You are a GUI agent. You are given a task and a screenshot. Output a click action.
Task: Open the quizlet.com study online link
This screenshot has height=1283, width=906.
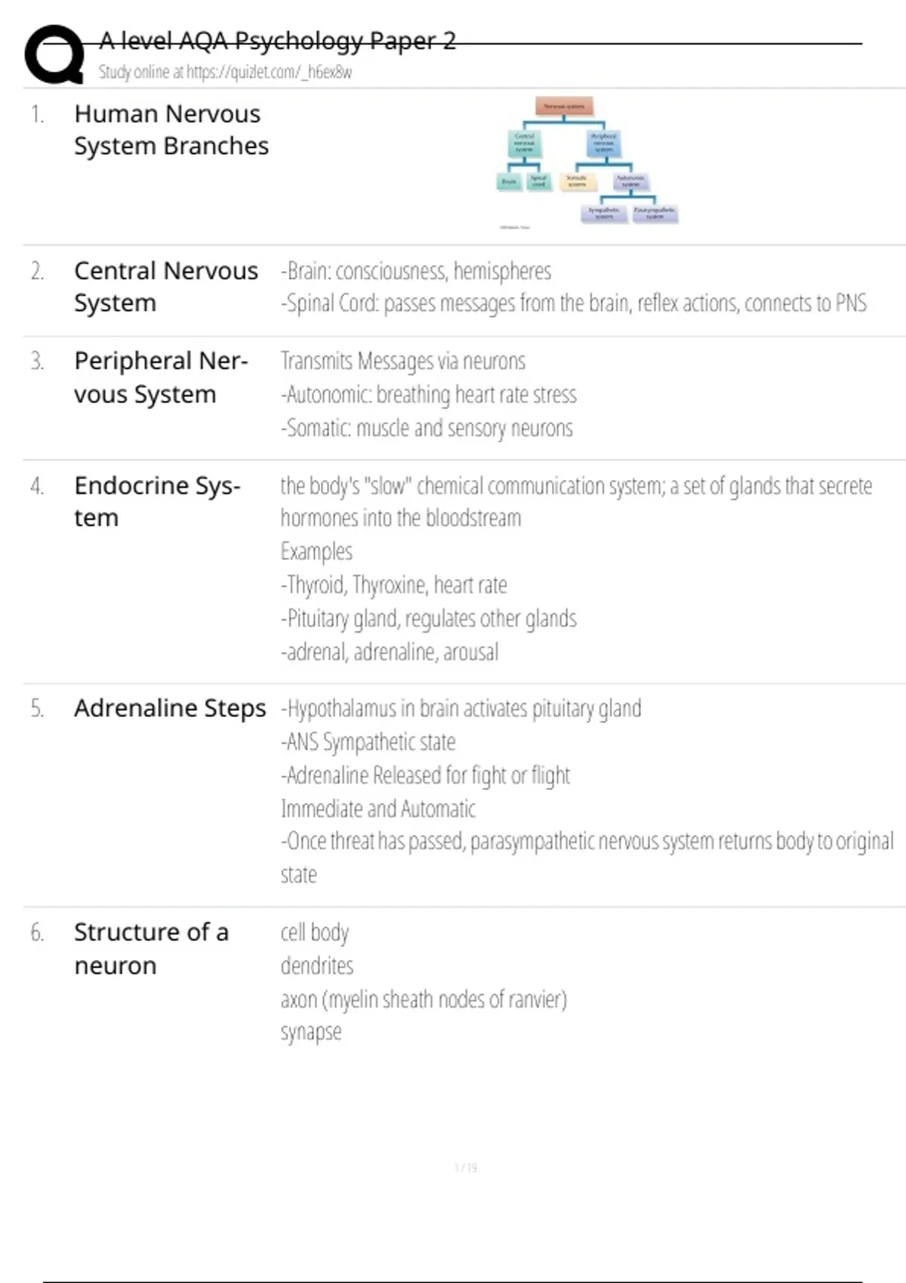coord(225,72)
